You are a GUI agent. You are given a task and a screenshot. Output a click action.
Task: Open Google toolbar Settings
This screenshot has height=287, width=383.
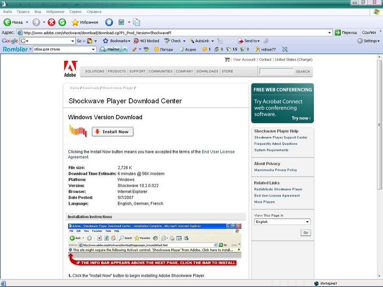(x=368, y=41)
